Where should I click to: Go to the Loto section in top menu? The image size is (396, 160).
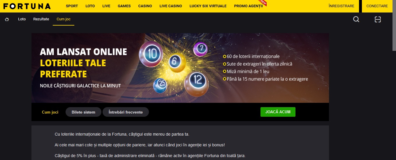pyautogui.click(x=90, y=6)
